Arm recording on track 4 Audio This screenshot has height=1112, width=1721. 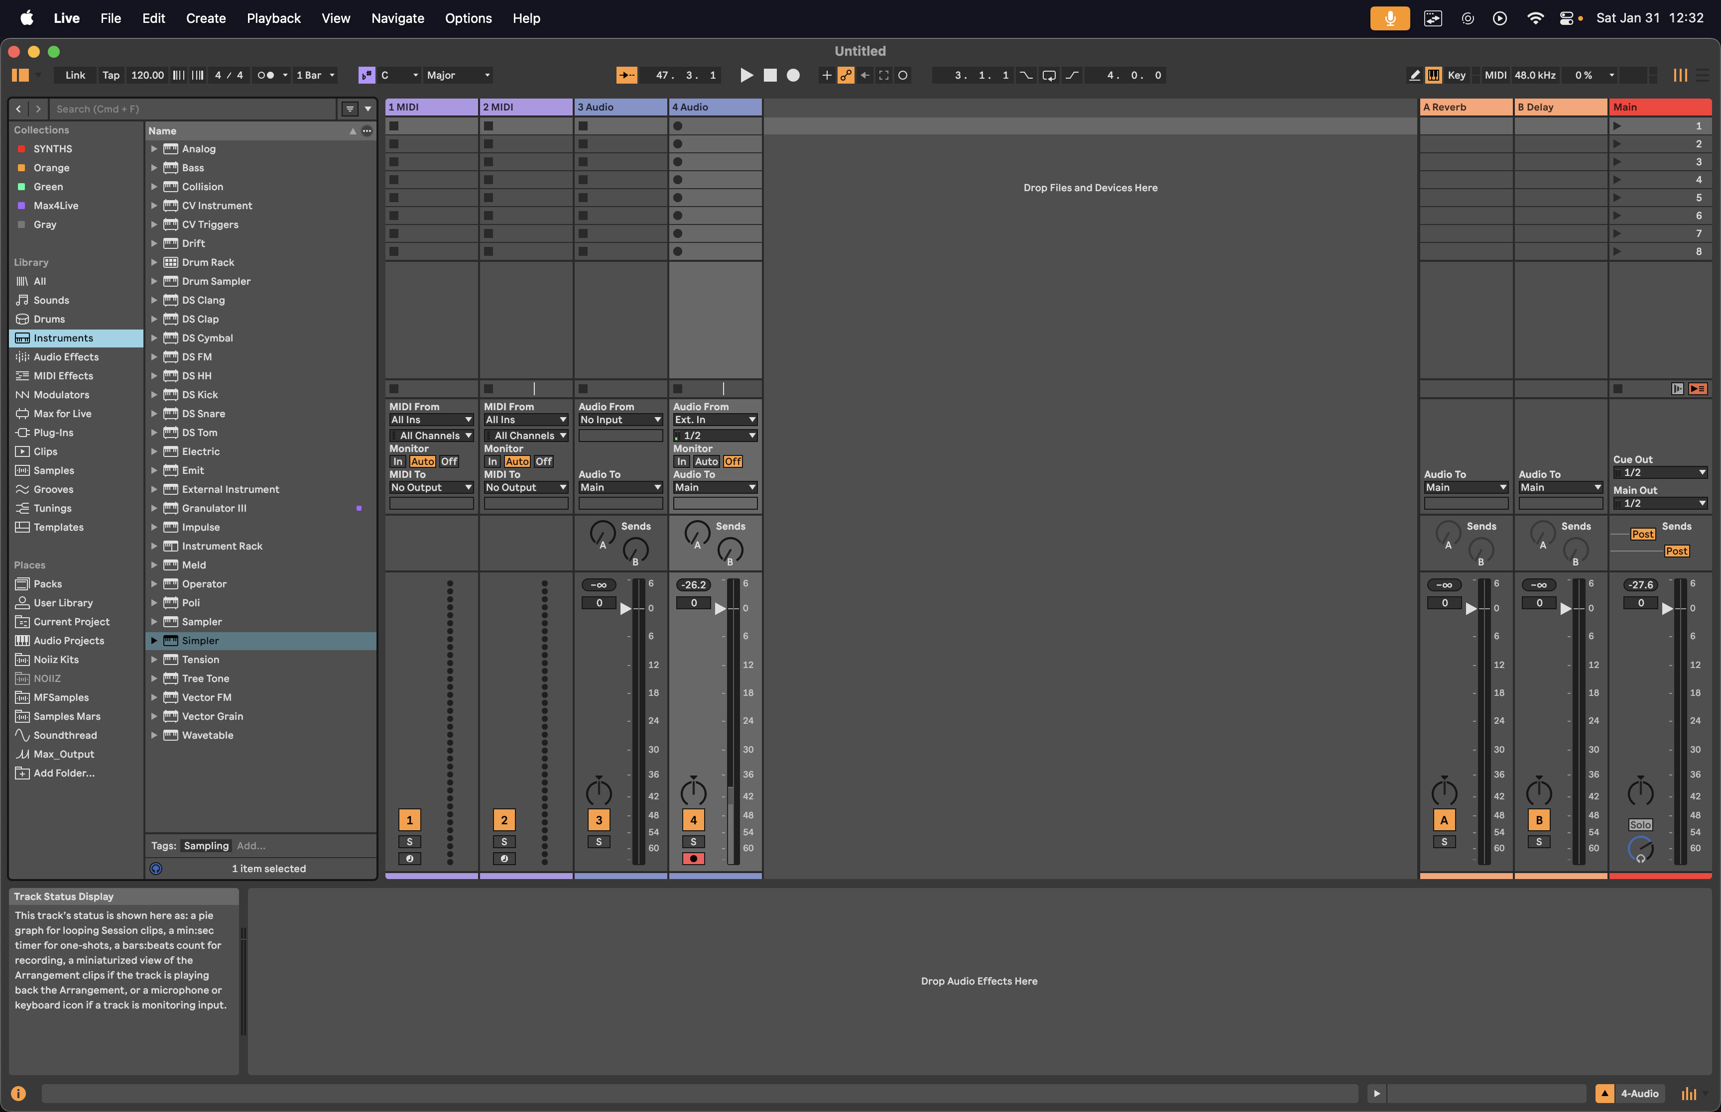coord(693,859)
